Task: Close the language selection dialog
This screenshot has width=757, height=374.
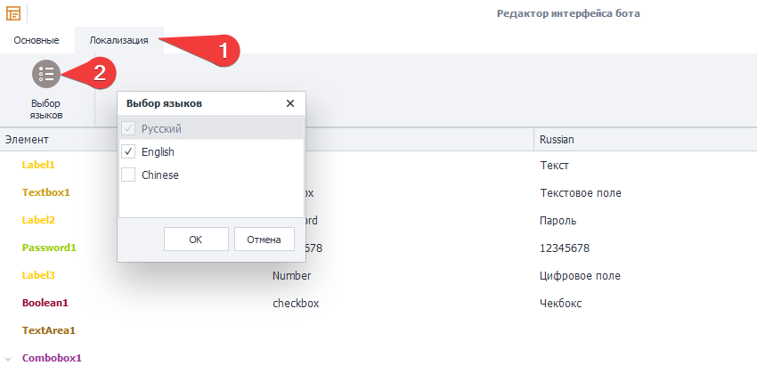Action: 289,103
